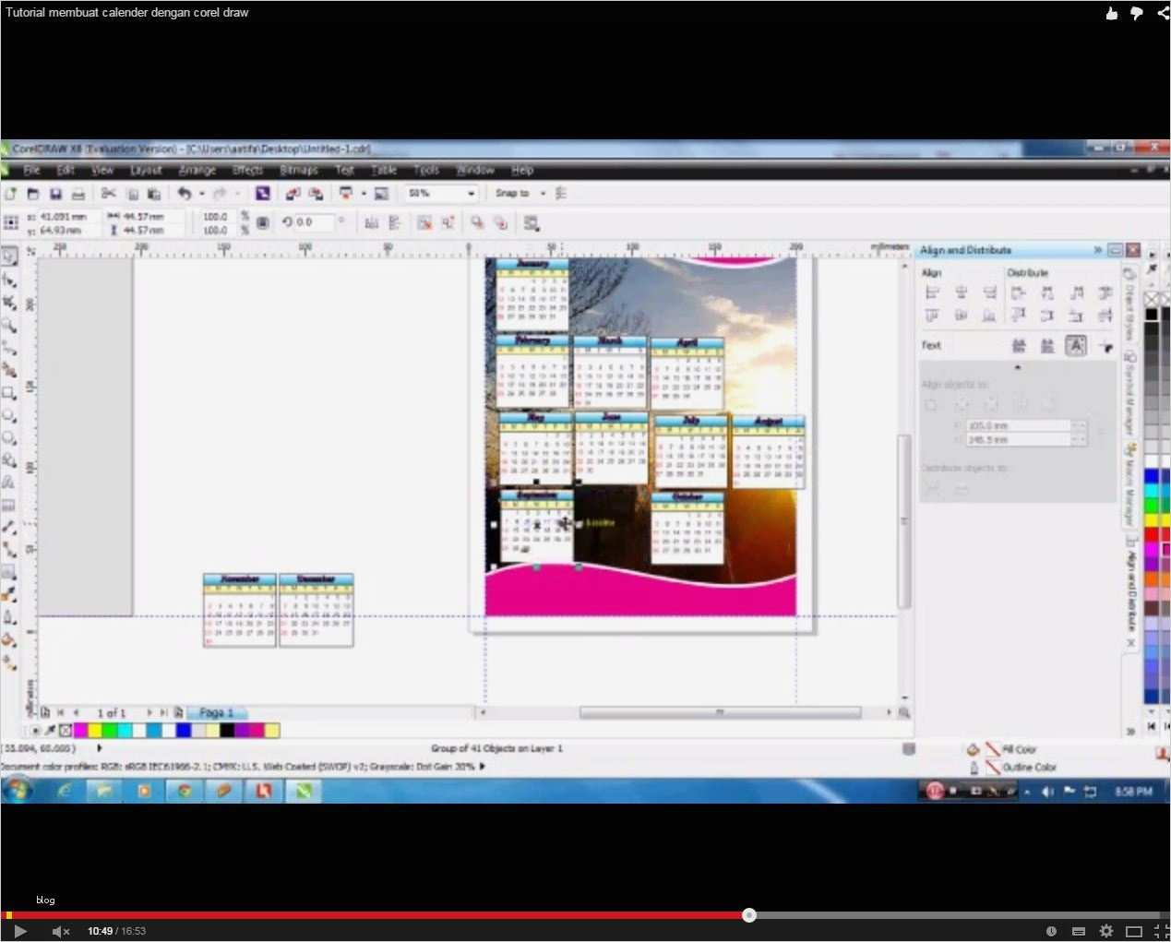
Task: Expand the document color profiles arrow in status bar
Action: coord(482,766)
